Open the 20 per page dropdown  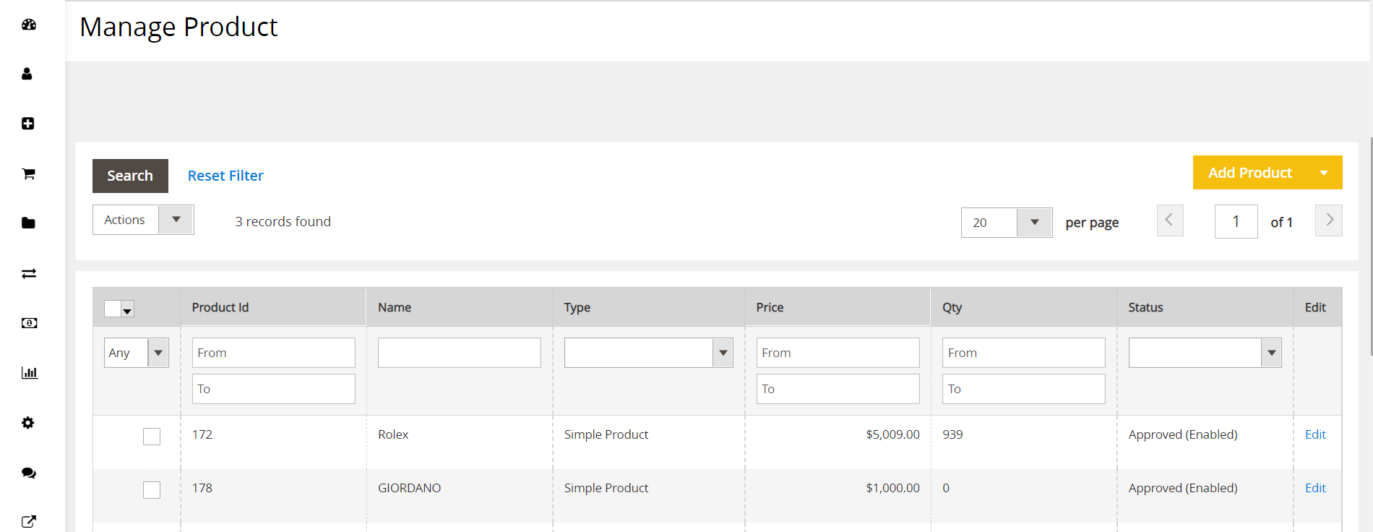tap(1007, 223)
